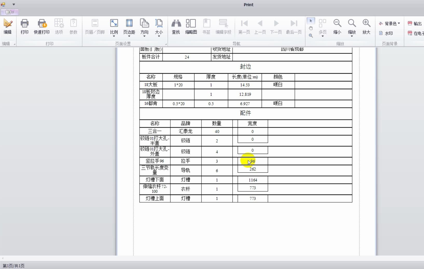424x269 pixels.
Task: Click the 1164 width value
Action: 253,180
